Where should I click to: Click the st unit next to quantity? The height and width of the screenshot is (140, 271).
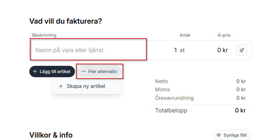pos(182,50)
